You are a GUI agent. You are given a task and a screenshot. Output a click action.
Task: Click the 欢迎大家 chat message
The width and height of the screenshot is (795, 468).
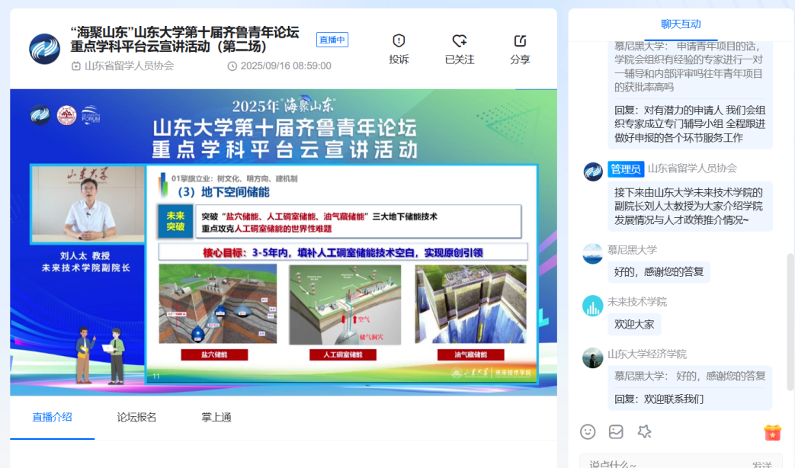634,325
